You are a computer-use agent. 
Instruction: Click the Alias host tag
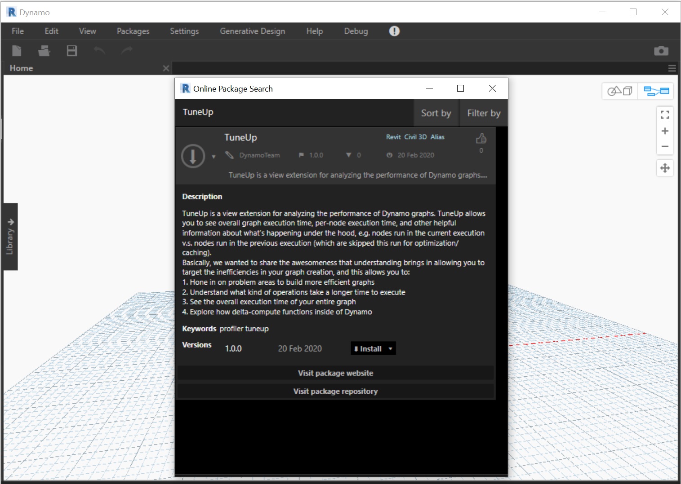coord(437,137)
